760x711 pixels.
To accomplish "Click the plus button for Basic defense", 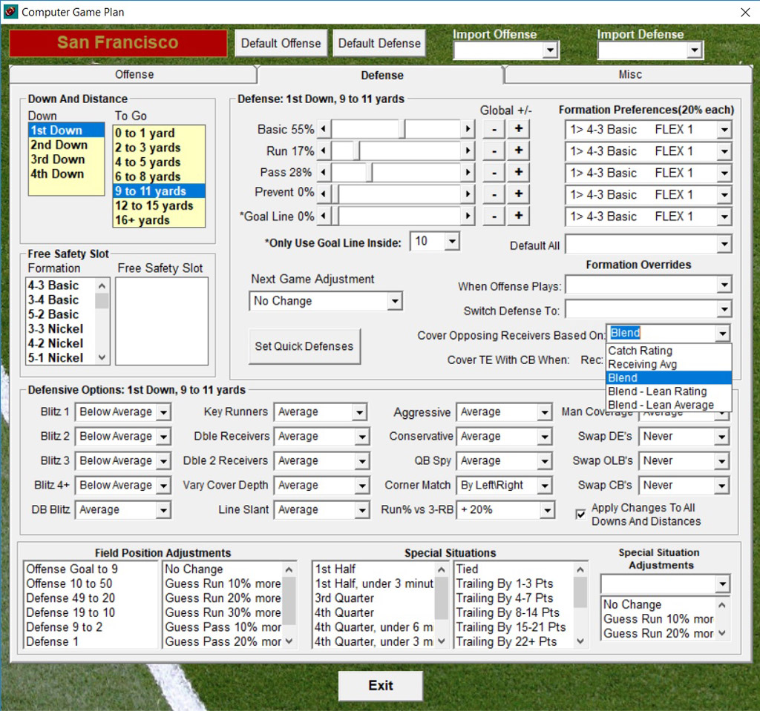I will coord(519,129).
